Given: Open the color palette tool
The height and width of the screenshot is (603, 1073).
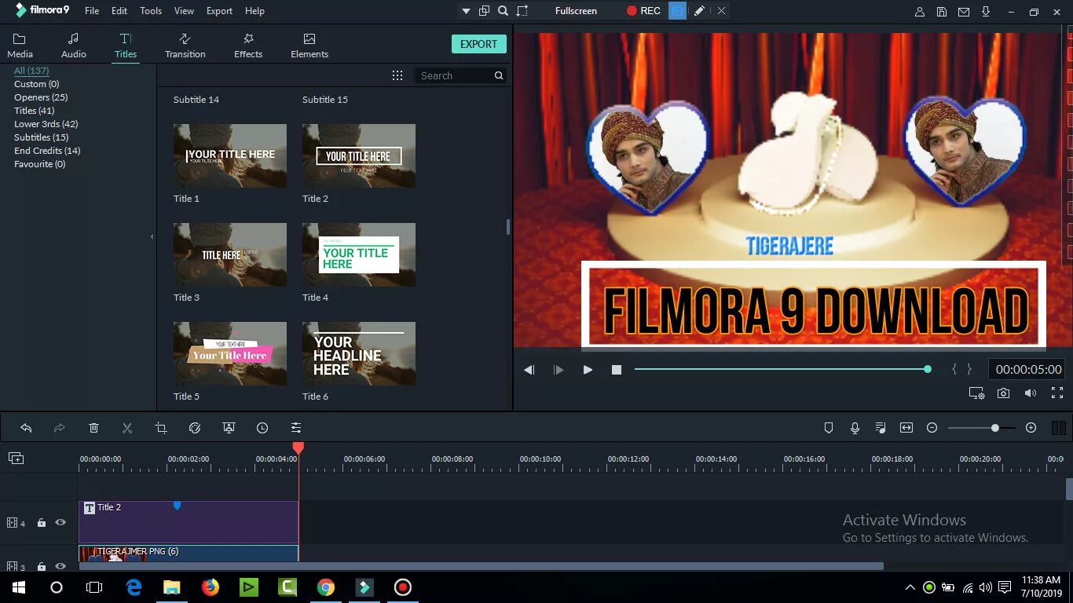Looking at the screenshot, I should (195, 428).
